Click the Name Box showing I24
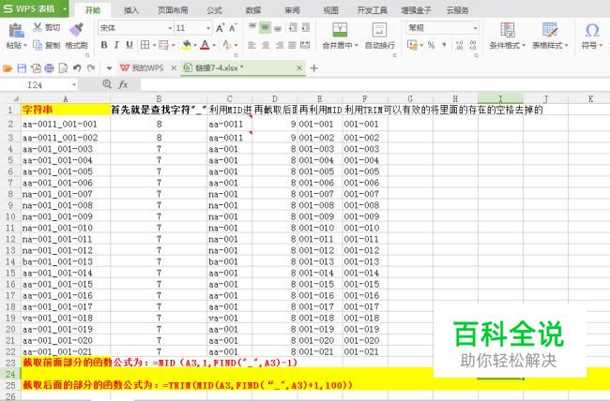The image size is (610, 401). (35, 84)
